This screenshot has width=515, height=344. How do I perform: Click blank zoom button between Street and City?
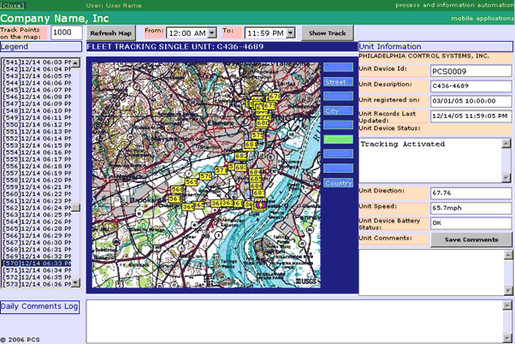pyautogui.click(x=338, y=96)
